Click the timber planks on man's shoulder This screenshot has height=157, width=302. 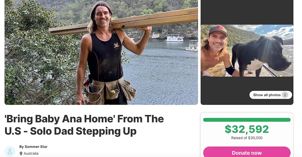tap(123, 21)
